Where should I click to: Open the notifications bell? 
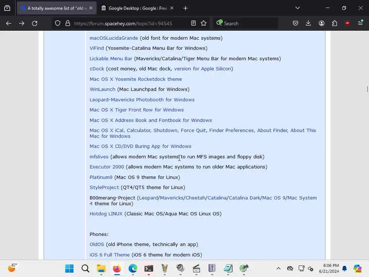(344, 268)
